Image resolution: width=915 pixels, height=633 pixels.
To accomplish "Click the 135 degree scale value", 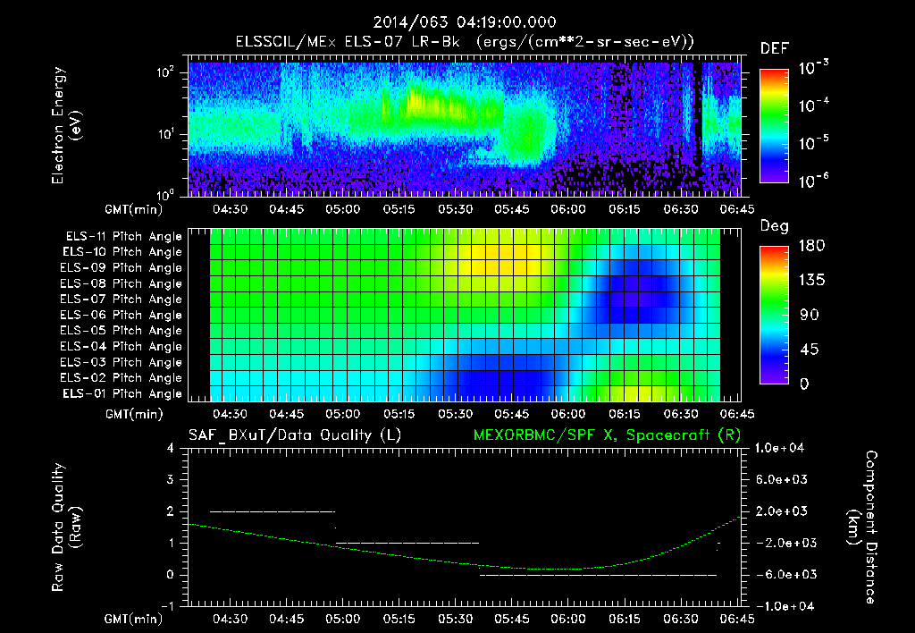I will pyautogui.click(x=811, y=281).
